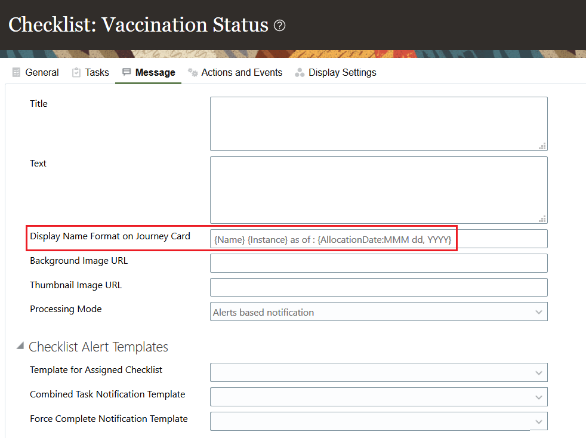The height and width of the screenshot is (438, 586).
Task: Click the Actions and Events gear icon
Action: point(193,72)
